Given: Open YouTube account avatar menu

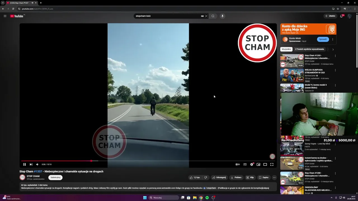Looking at the screenshot, I should [x=349, y=16].
